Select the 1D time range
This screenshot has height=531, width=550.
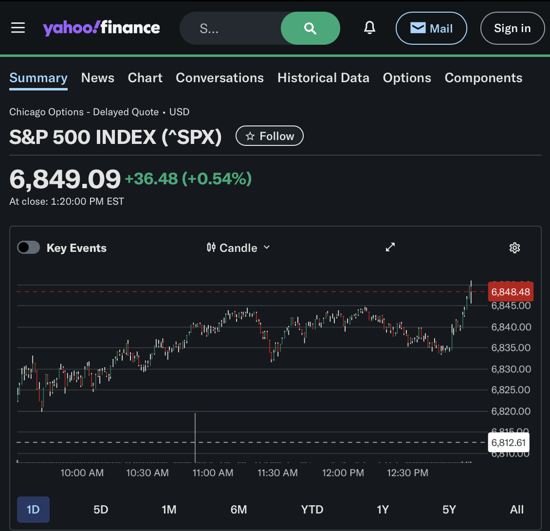33,509
